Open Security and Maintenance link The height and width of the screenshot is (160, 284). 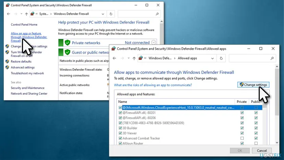[27, 88]
